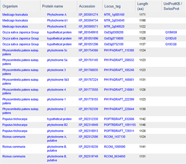Open accession XP_001767224
The image size is (186, 164).
coord(88,80)
